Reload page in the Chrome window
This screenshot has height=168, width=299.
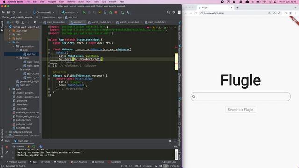[196, 14]
